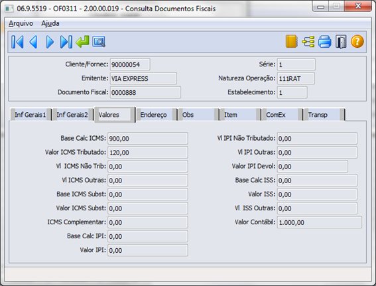
Task: Click the Emitente field VIA EXPRESS
Action: [x=143, y=78]
